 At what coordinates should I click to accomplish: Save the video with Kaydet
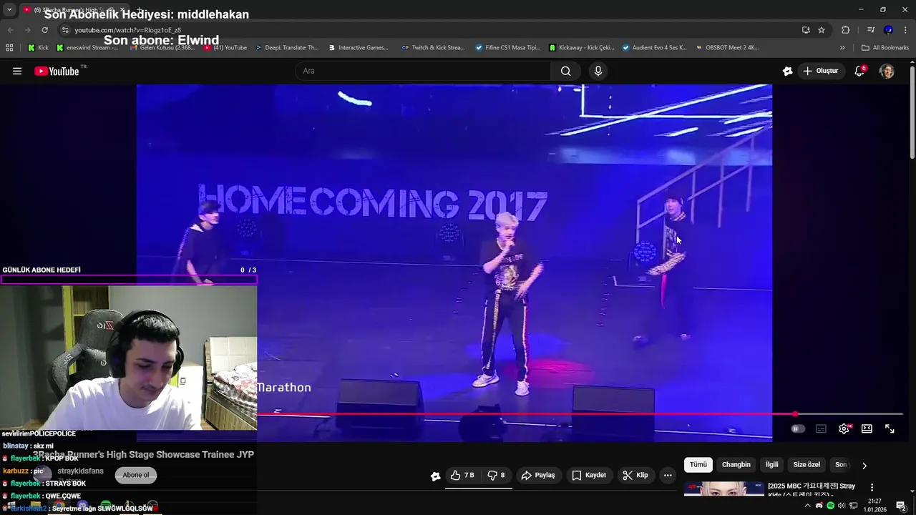[589, 475]
